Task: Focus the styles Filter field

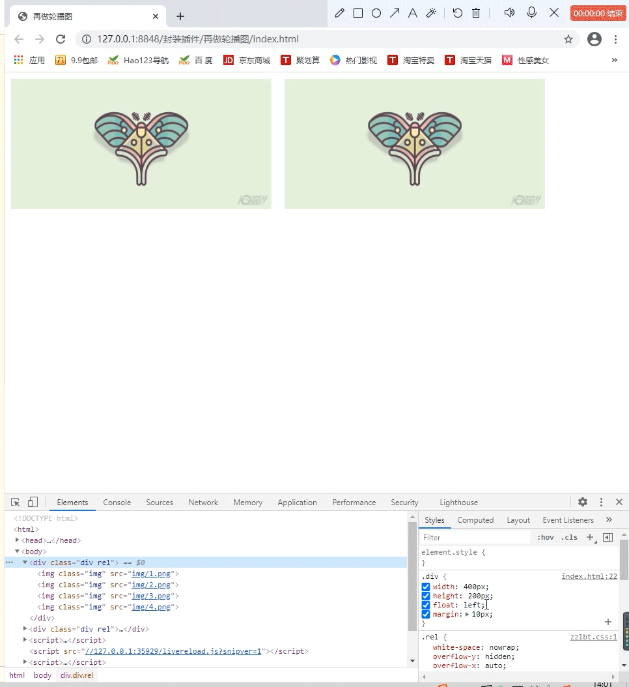Action: pyautogui.click(x=475, y=538)
